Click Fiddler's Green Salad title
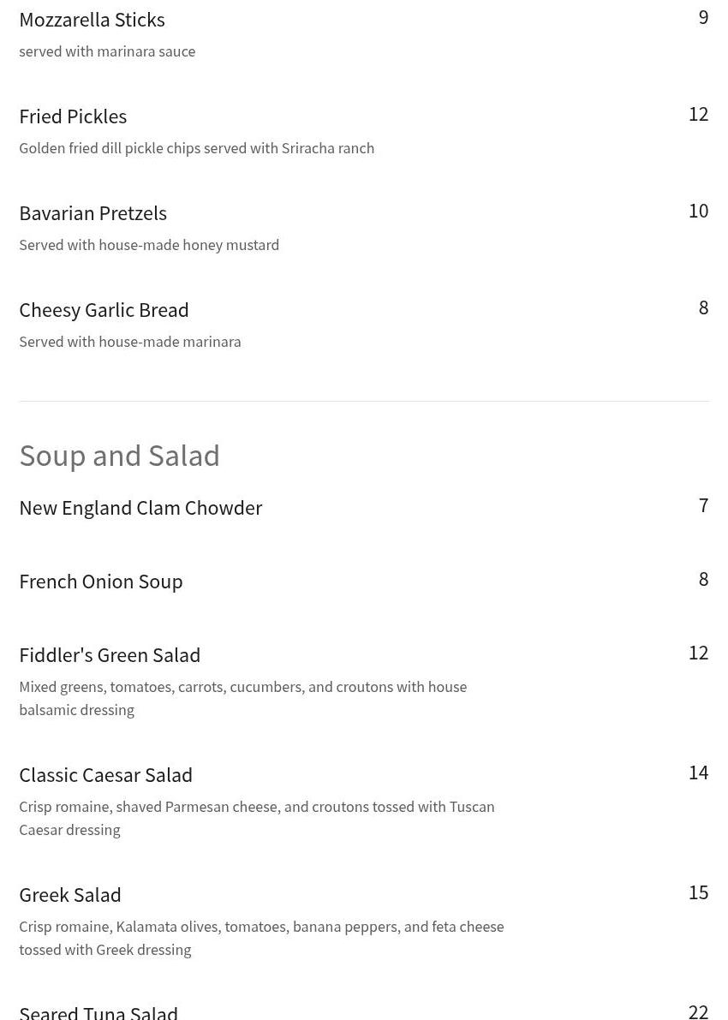 point(110,655)
